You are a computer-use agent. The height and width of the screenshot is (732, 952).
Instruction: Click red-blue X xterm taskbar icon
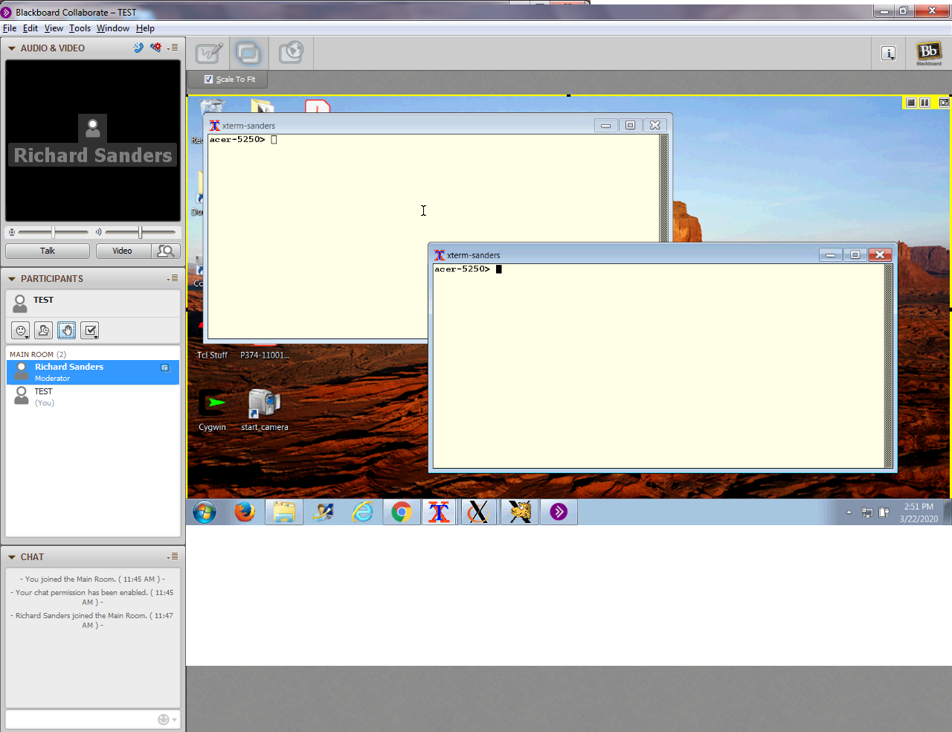(x=440, y=512)
